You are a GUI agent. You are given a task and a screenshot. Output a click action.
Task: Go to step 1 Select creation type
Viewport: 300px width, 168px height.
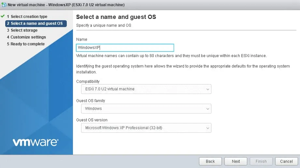click(29, 17)
